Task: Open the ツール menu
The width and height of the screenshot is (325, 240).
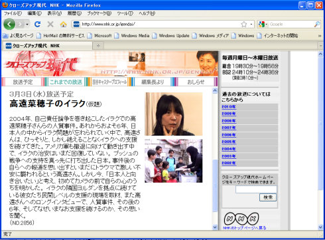Action: (125, 13)
